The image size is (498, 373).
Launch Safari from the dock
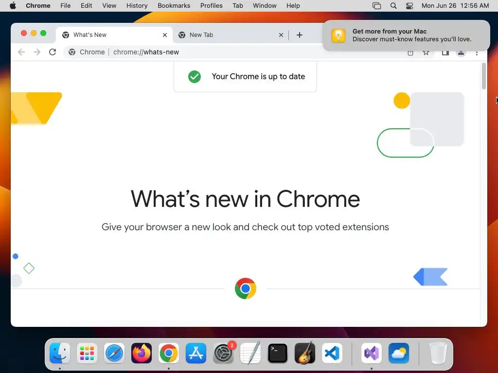114,353
